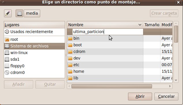The height and width of the screenshot is (105, 183).
Task: Click the home folder icon
Action: tap(70, 71)
